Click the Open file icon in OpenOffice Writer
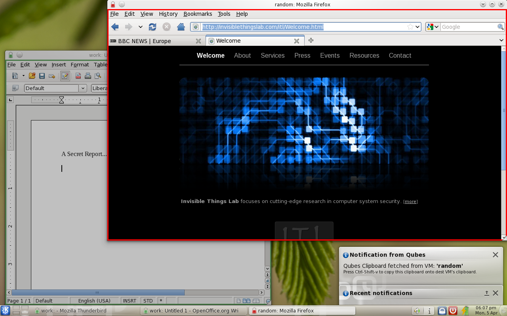 point(32,76)
